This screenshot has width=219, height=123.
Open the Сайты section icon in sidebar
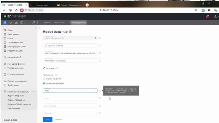[5, 30]
